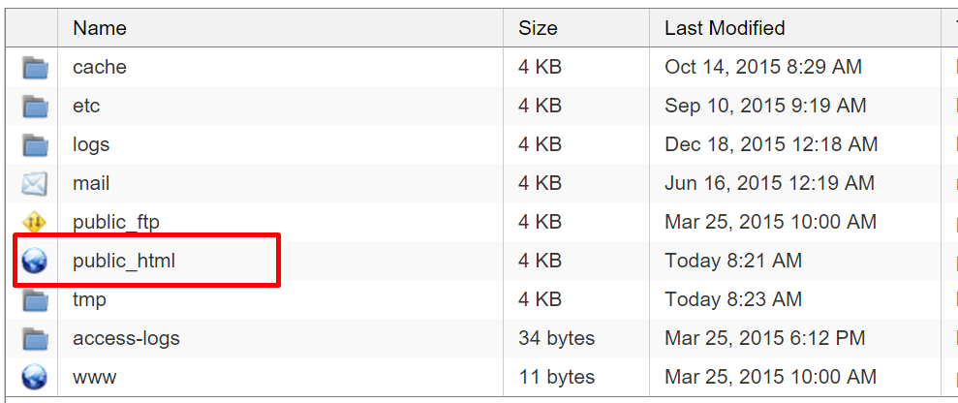Click the etc folder icon
The width and height of the screenshot is (958, 403).
coord(35,107)
